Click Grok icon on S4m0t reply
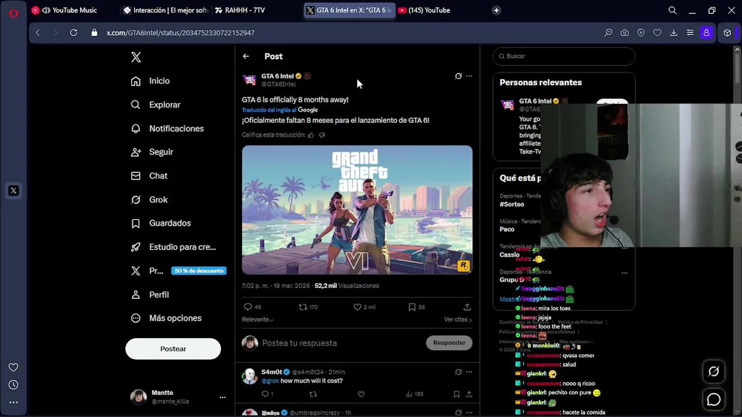Viewport: 742px width, 417px height. 458,372
